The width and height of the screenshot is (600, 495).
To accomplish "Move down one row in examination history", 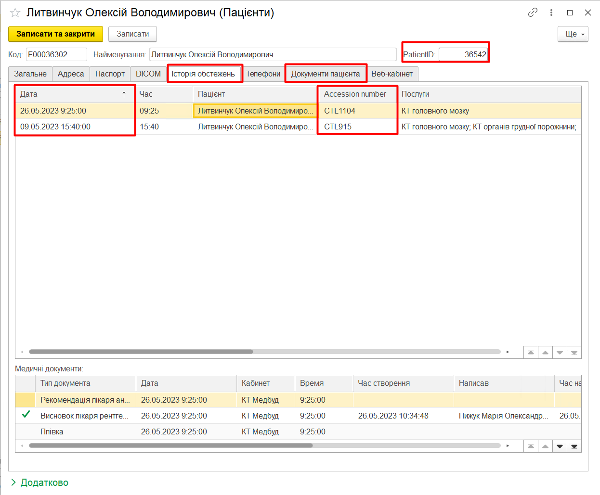I will (x=560, y=353).
